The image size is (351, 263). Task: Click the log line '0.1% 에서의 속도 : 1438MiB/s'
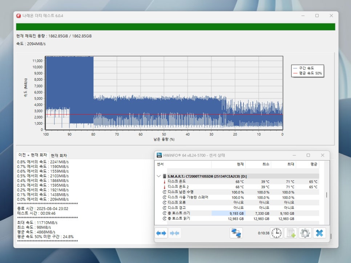point(43,194)
